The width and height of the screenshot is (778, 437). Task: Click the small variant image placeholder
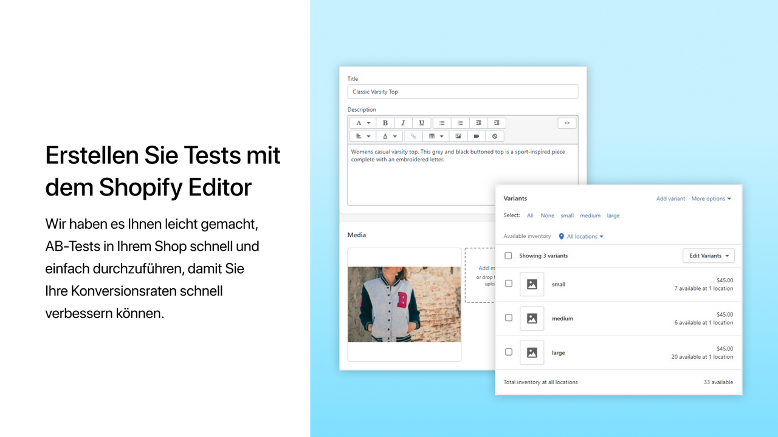pyautogui.click(x=532, y=284)
